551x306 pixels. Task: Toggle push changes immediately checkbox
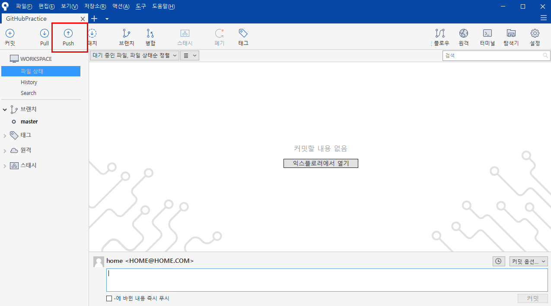(109, 298)
